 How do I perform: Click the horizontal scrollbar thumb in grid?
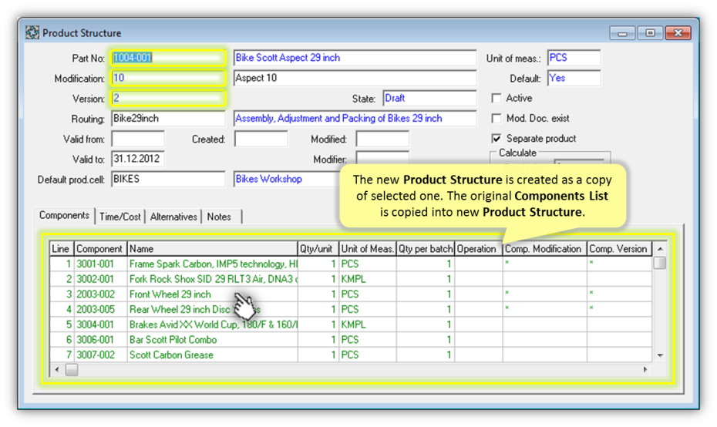coord(72,369)
